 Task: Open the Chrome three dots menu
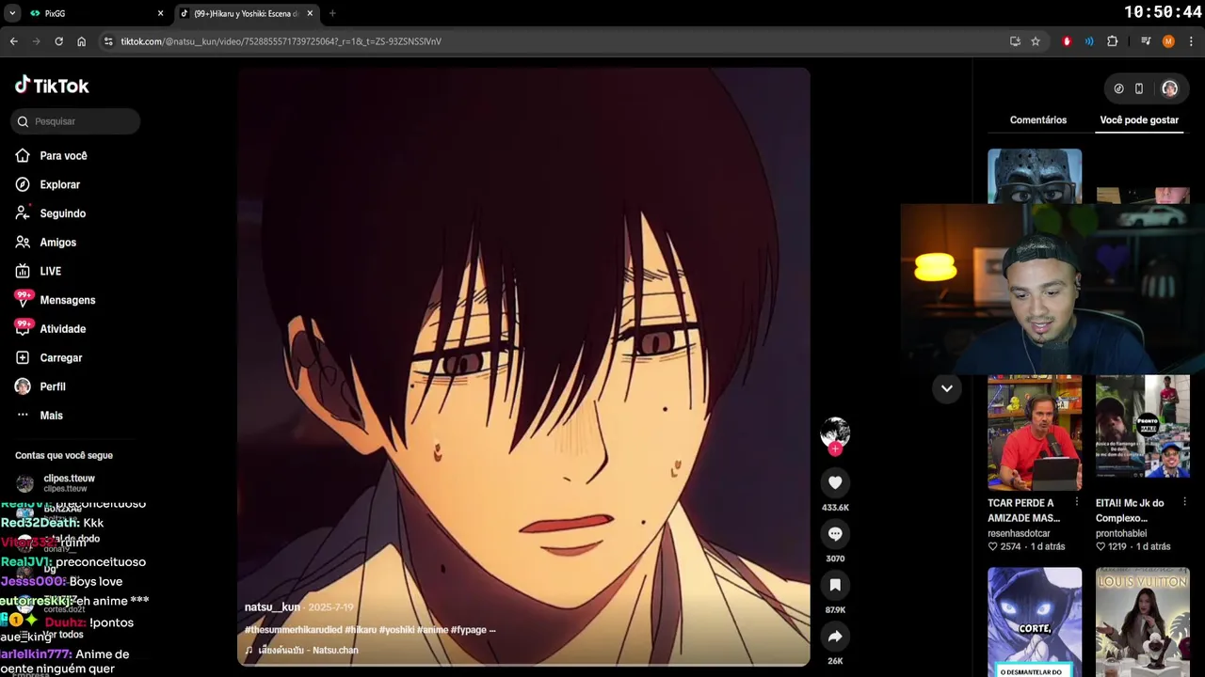(1191, 41)
